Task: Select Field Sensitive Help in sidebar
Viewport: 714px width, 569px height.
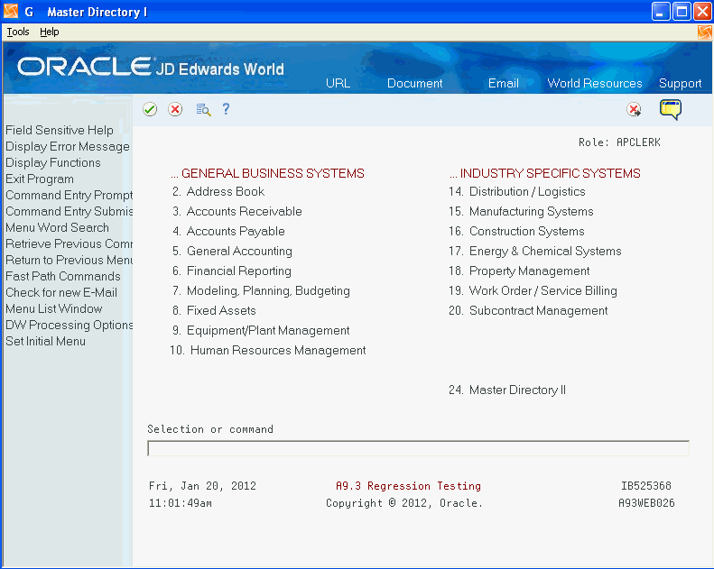Action: click(x=60, y=130)
